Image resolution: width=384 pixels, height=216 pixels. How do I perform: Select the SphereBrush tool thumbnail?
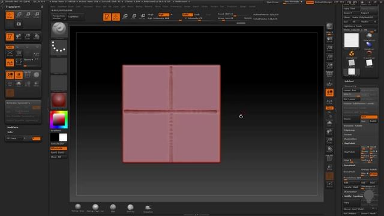pyautogui.click(x=369, y=37)
